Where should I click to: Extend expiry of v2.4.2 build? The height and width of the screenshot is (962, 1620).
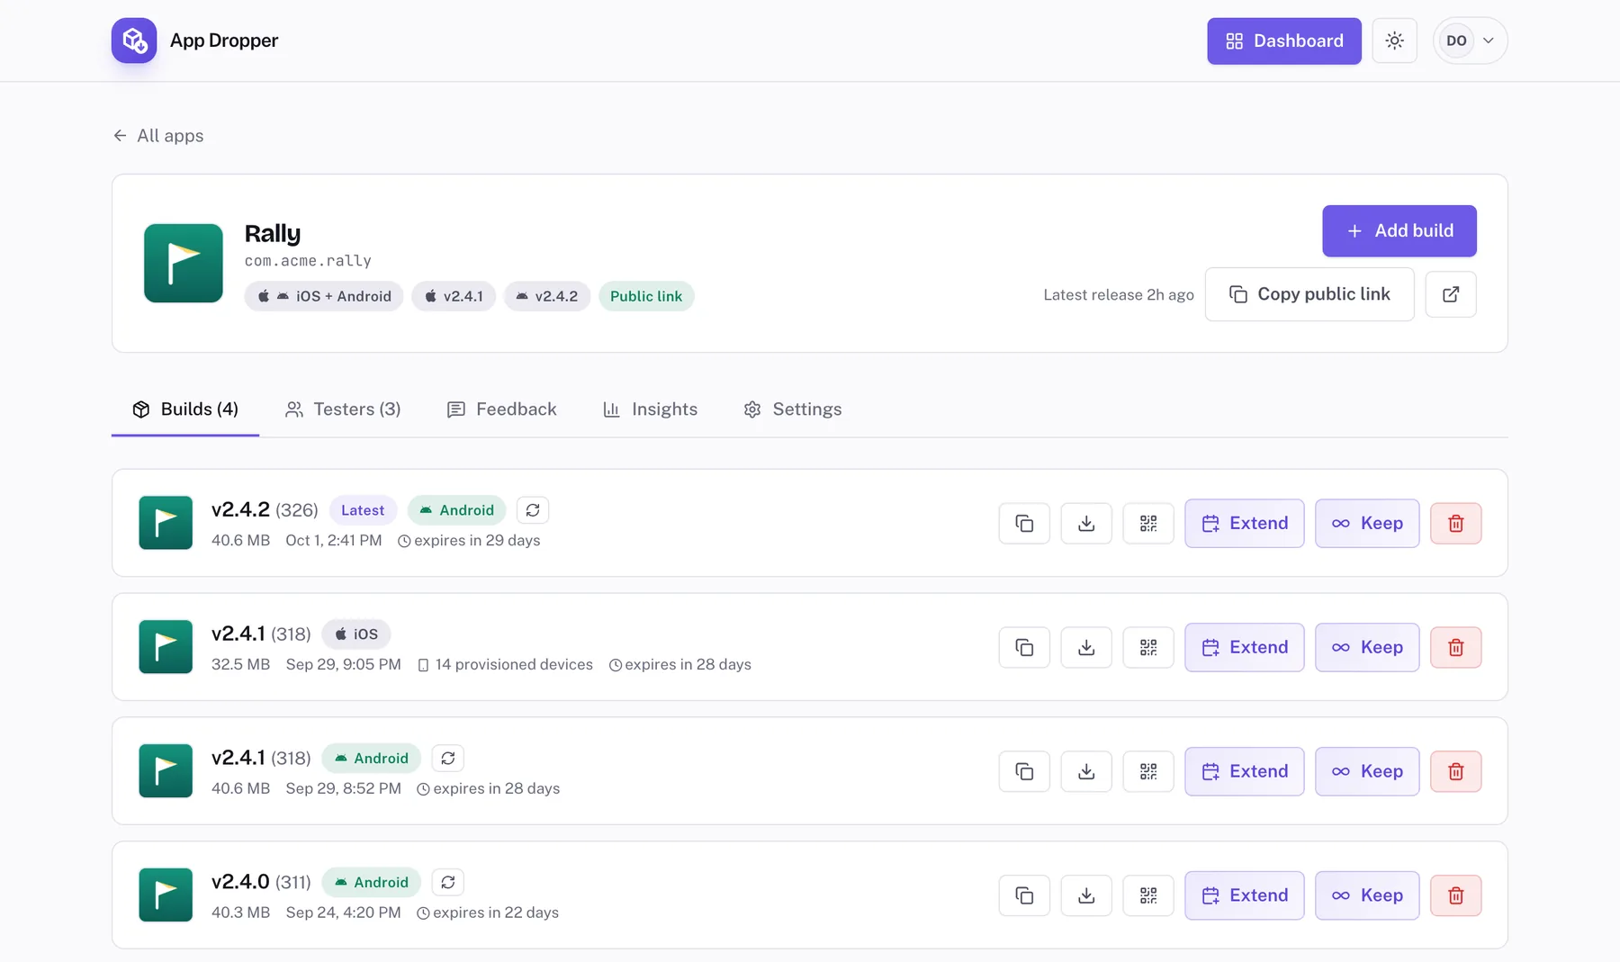coord(1245,523)
